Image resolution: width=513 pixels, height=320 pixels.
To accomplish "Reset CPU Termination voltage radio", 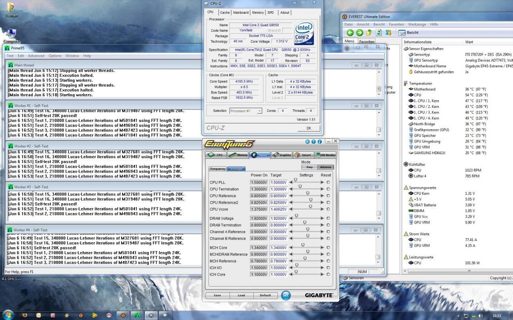I will click(328, 189).
